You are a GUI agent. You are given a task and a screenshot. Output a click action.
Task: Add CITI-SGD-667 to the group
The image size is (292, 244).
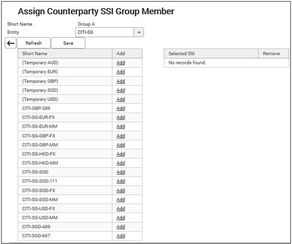coord(121,236)
